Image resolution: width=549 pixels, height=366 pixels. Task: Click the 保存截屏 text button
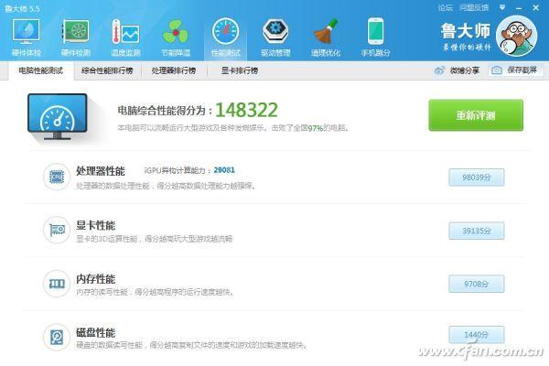[x=522, y=70]
